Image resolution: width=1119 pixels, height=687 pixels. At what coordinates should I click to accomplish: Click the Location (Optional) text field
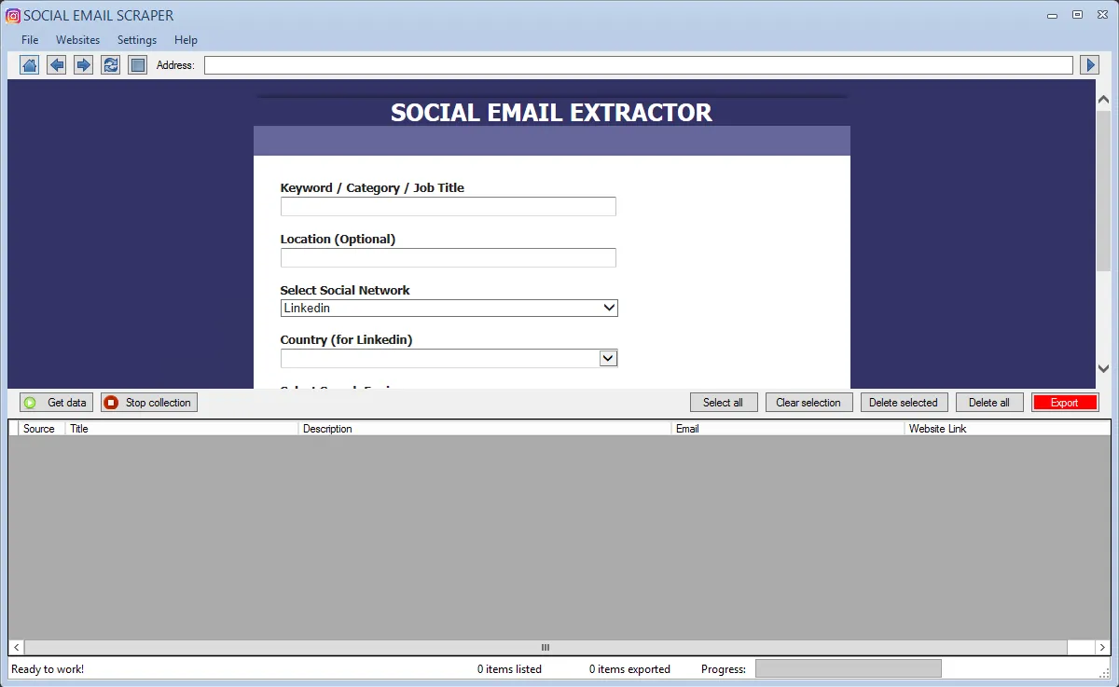click(x=448, y=257)
